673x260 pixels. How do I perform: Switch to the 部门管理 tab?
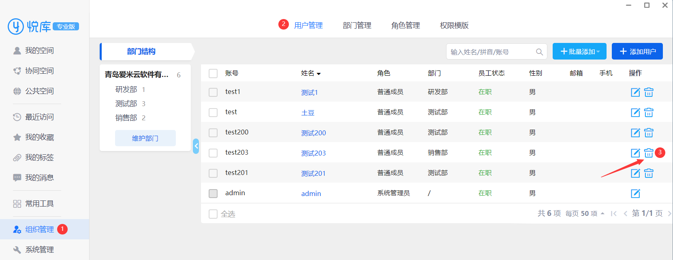click(357, 26)
